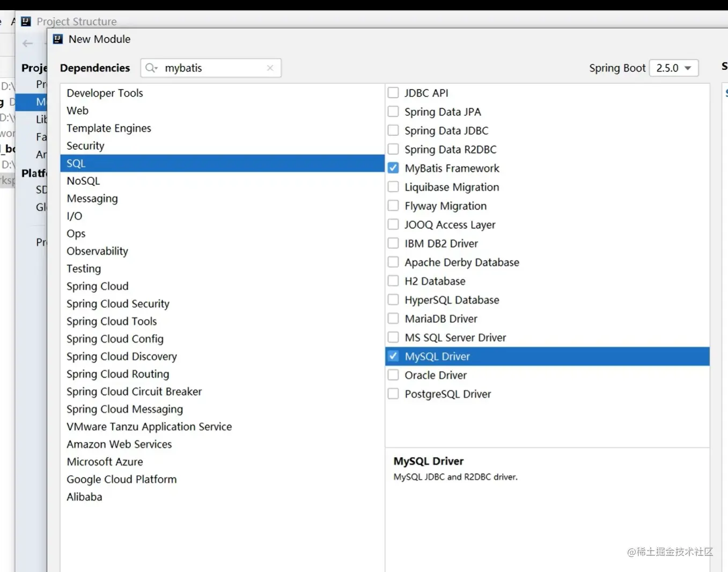Select Spring Cloud Security category

coord(223,304)
